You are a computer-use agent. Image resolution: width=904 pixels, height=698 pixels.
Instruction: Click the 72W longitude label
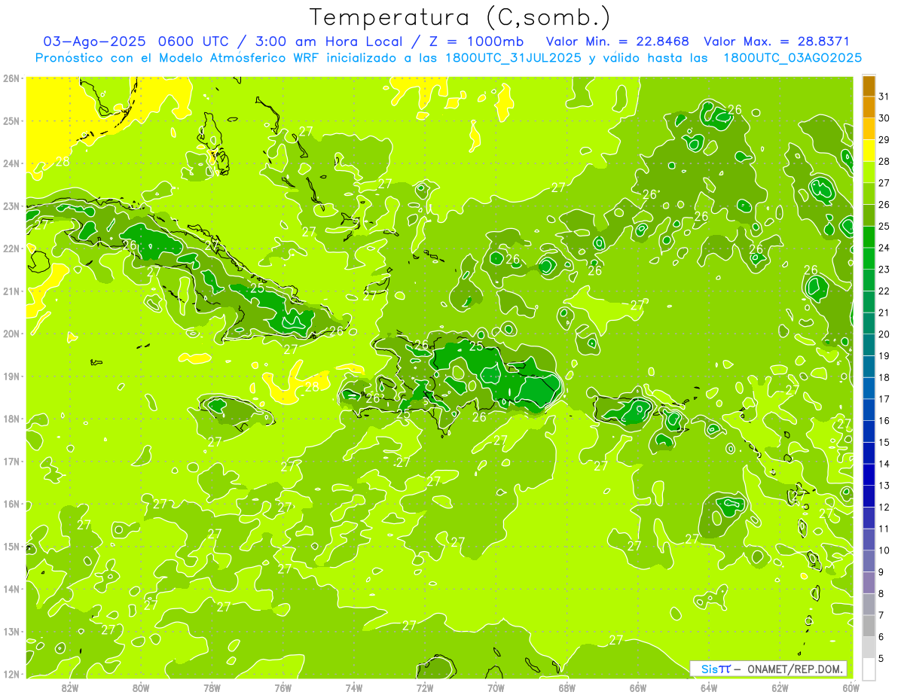pos(425,687)
